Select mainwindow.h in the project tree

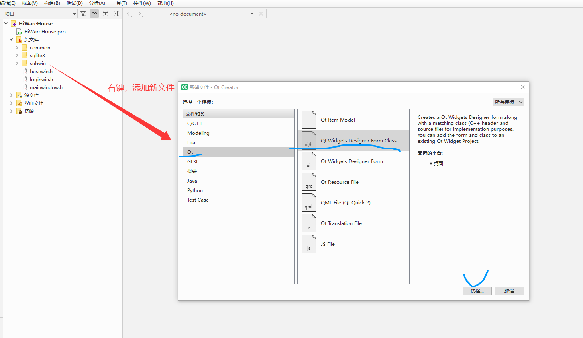pyautogui.click(x=46, y=87)
